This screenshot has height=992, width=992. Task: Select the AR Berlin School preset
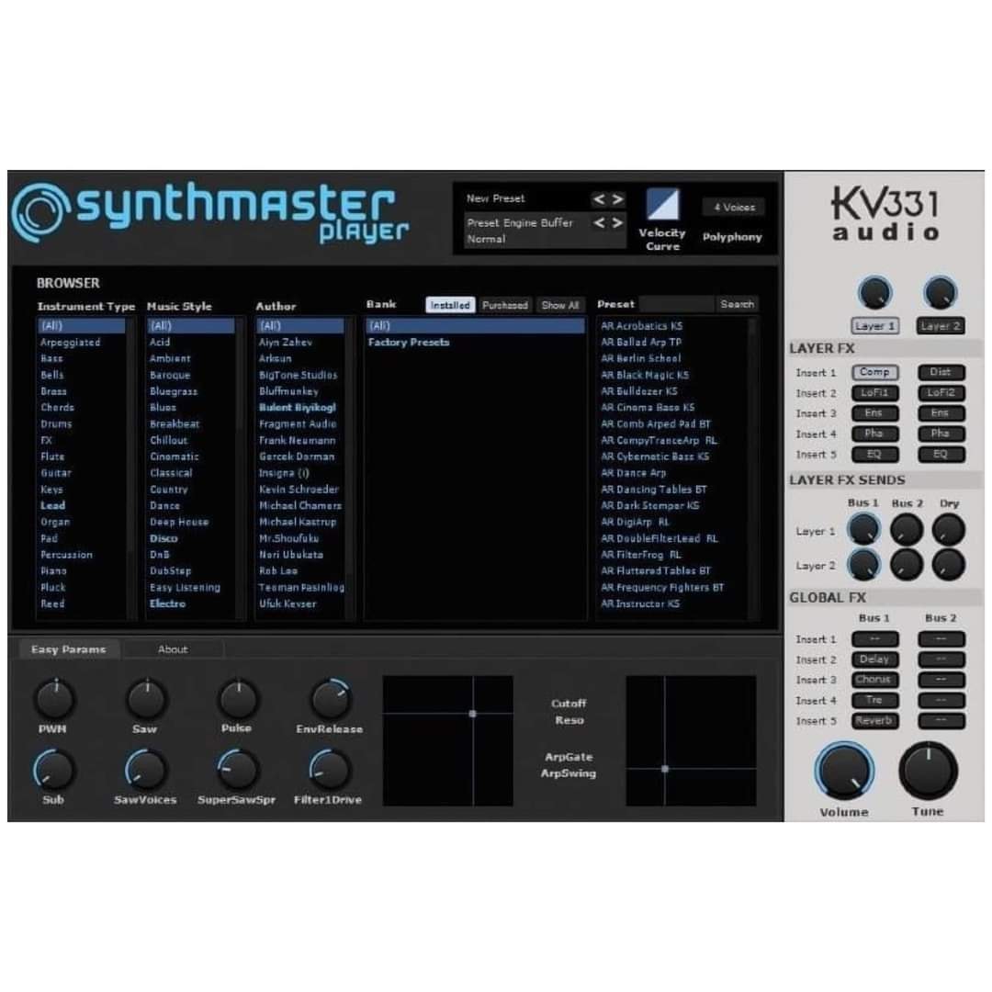[x=643, y=358]
